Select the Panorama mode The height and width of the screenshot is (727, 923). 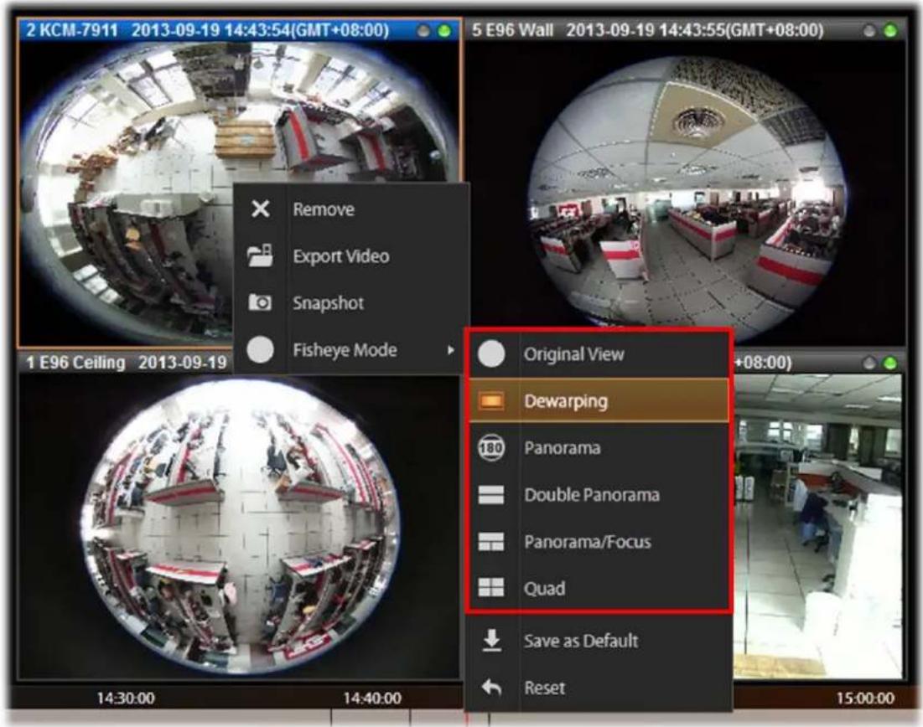coord(599,447)
